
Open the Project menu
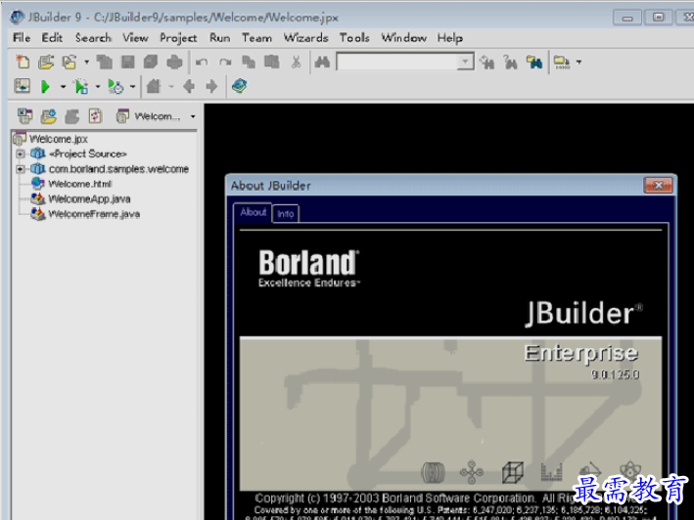178,38
